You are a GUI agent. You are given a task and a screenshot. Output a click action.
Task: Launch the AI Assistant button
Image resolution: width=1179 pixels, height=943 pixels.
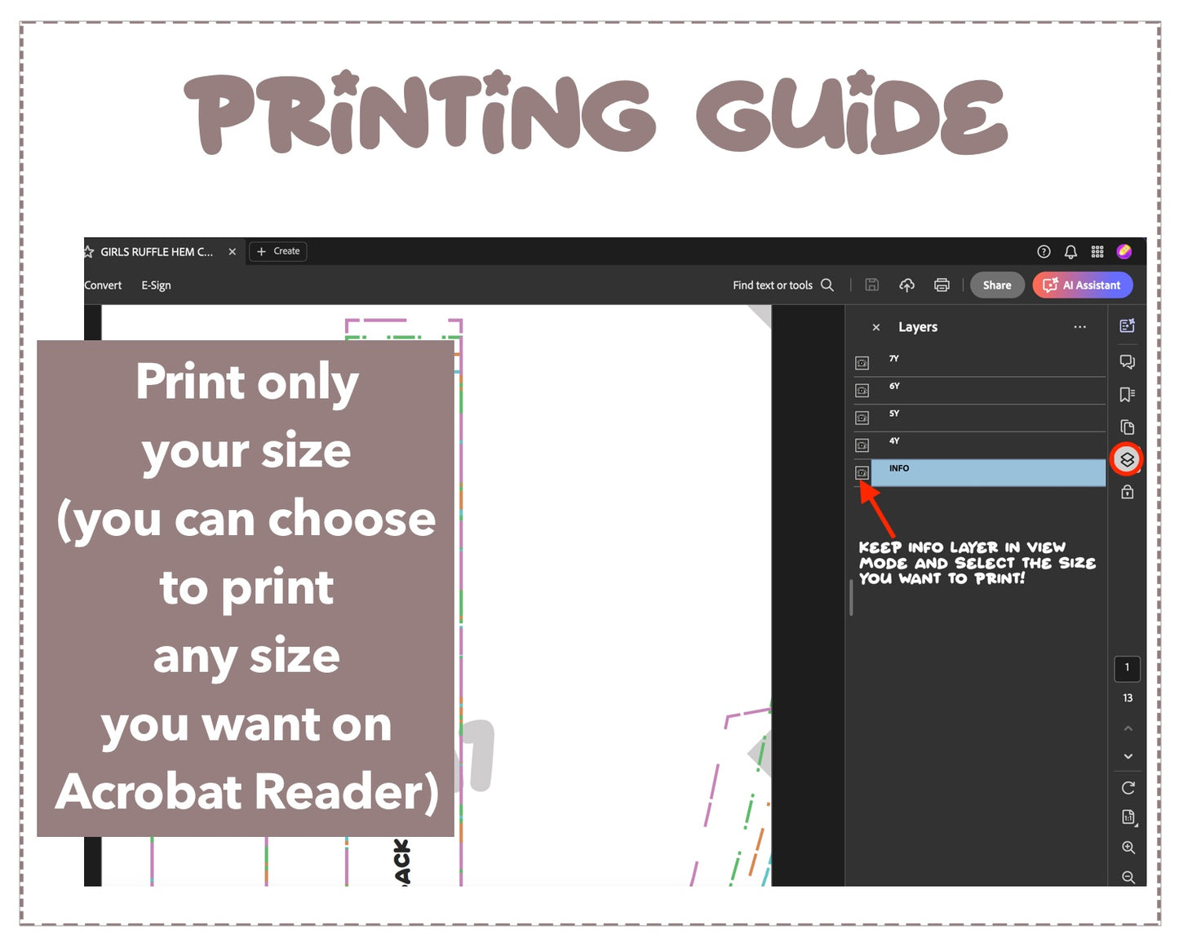click(1082, 285)
